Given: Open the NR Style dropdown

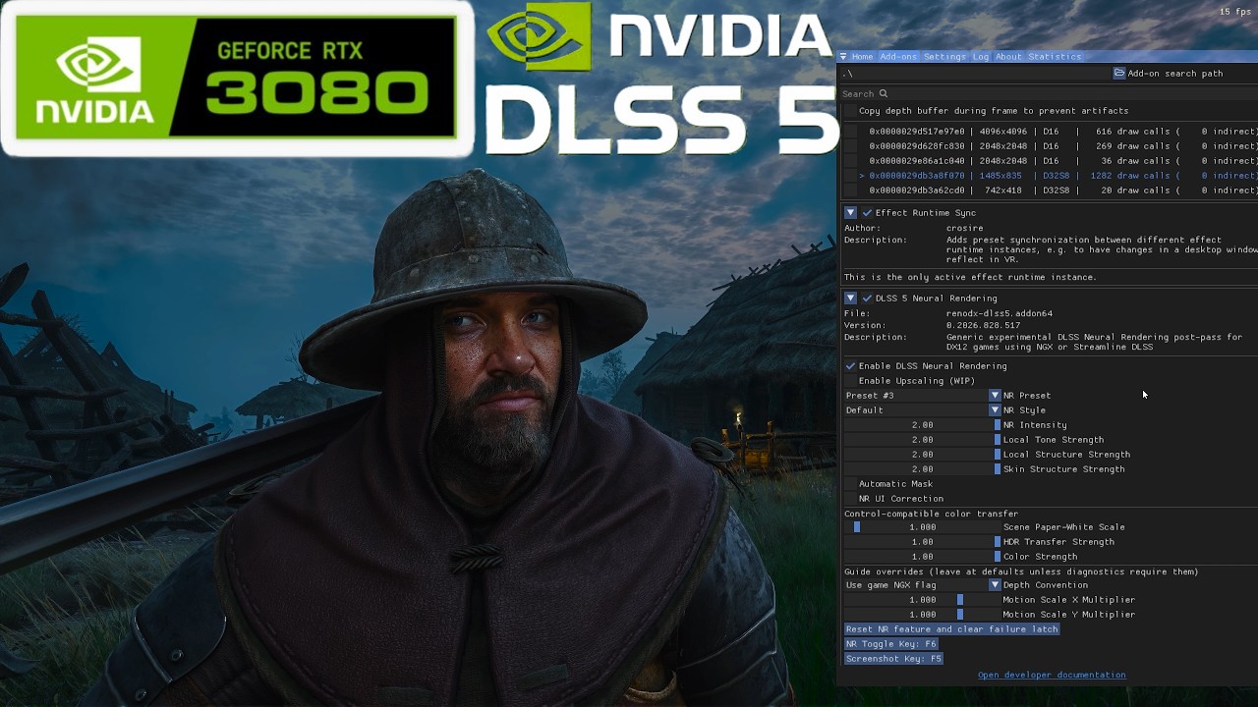Looking at the screenshot, I should pos(922,410).
